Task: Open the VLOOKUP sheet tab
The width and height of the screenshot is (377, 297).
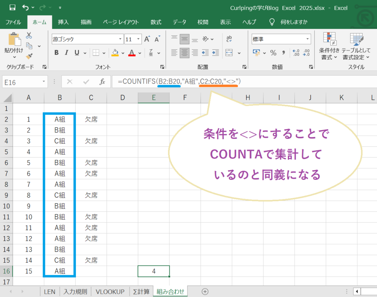Action: pyautogui.click(x=109, y=291)
